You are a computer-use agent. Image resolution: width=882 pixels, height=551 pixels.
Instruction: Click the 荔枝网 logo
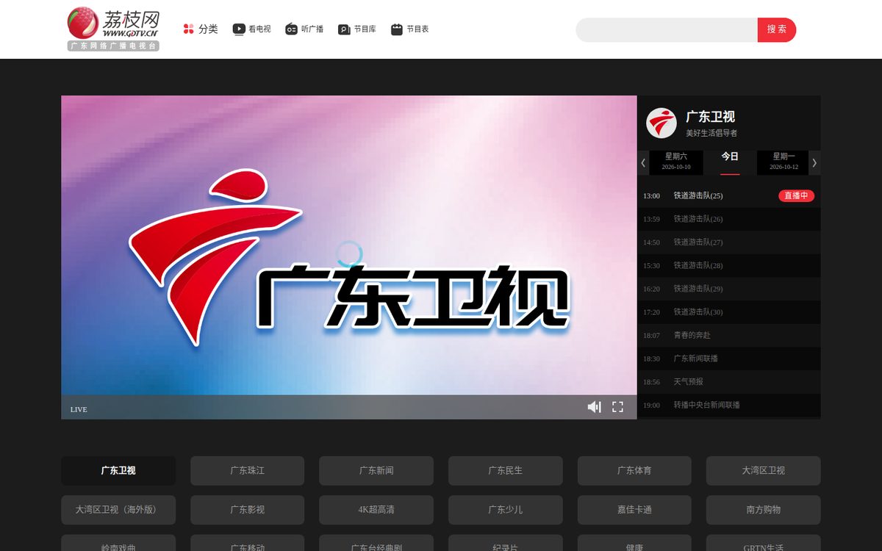(x=113, y=29)
